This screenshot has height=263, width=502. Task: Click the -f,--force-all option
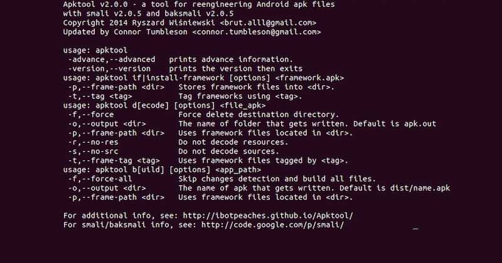point(100,179)
